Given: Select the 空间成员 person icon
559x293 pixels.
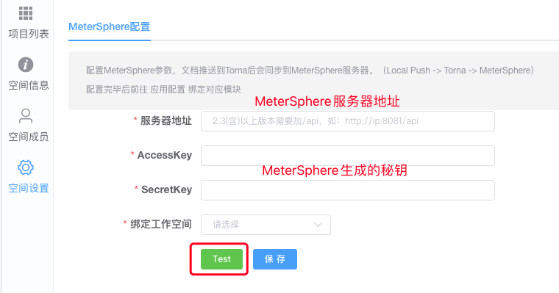Looking at the screenshot, I should click(x=26, y=116).
